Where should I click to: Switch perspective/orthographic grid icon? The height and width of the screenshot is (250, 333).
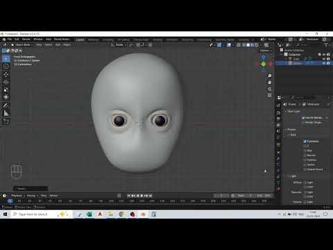269,95
